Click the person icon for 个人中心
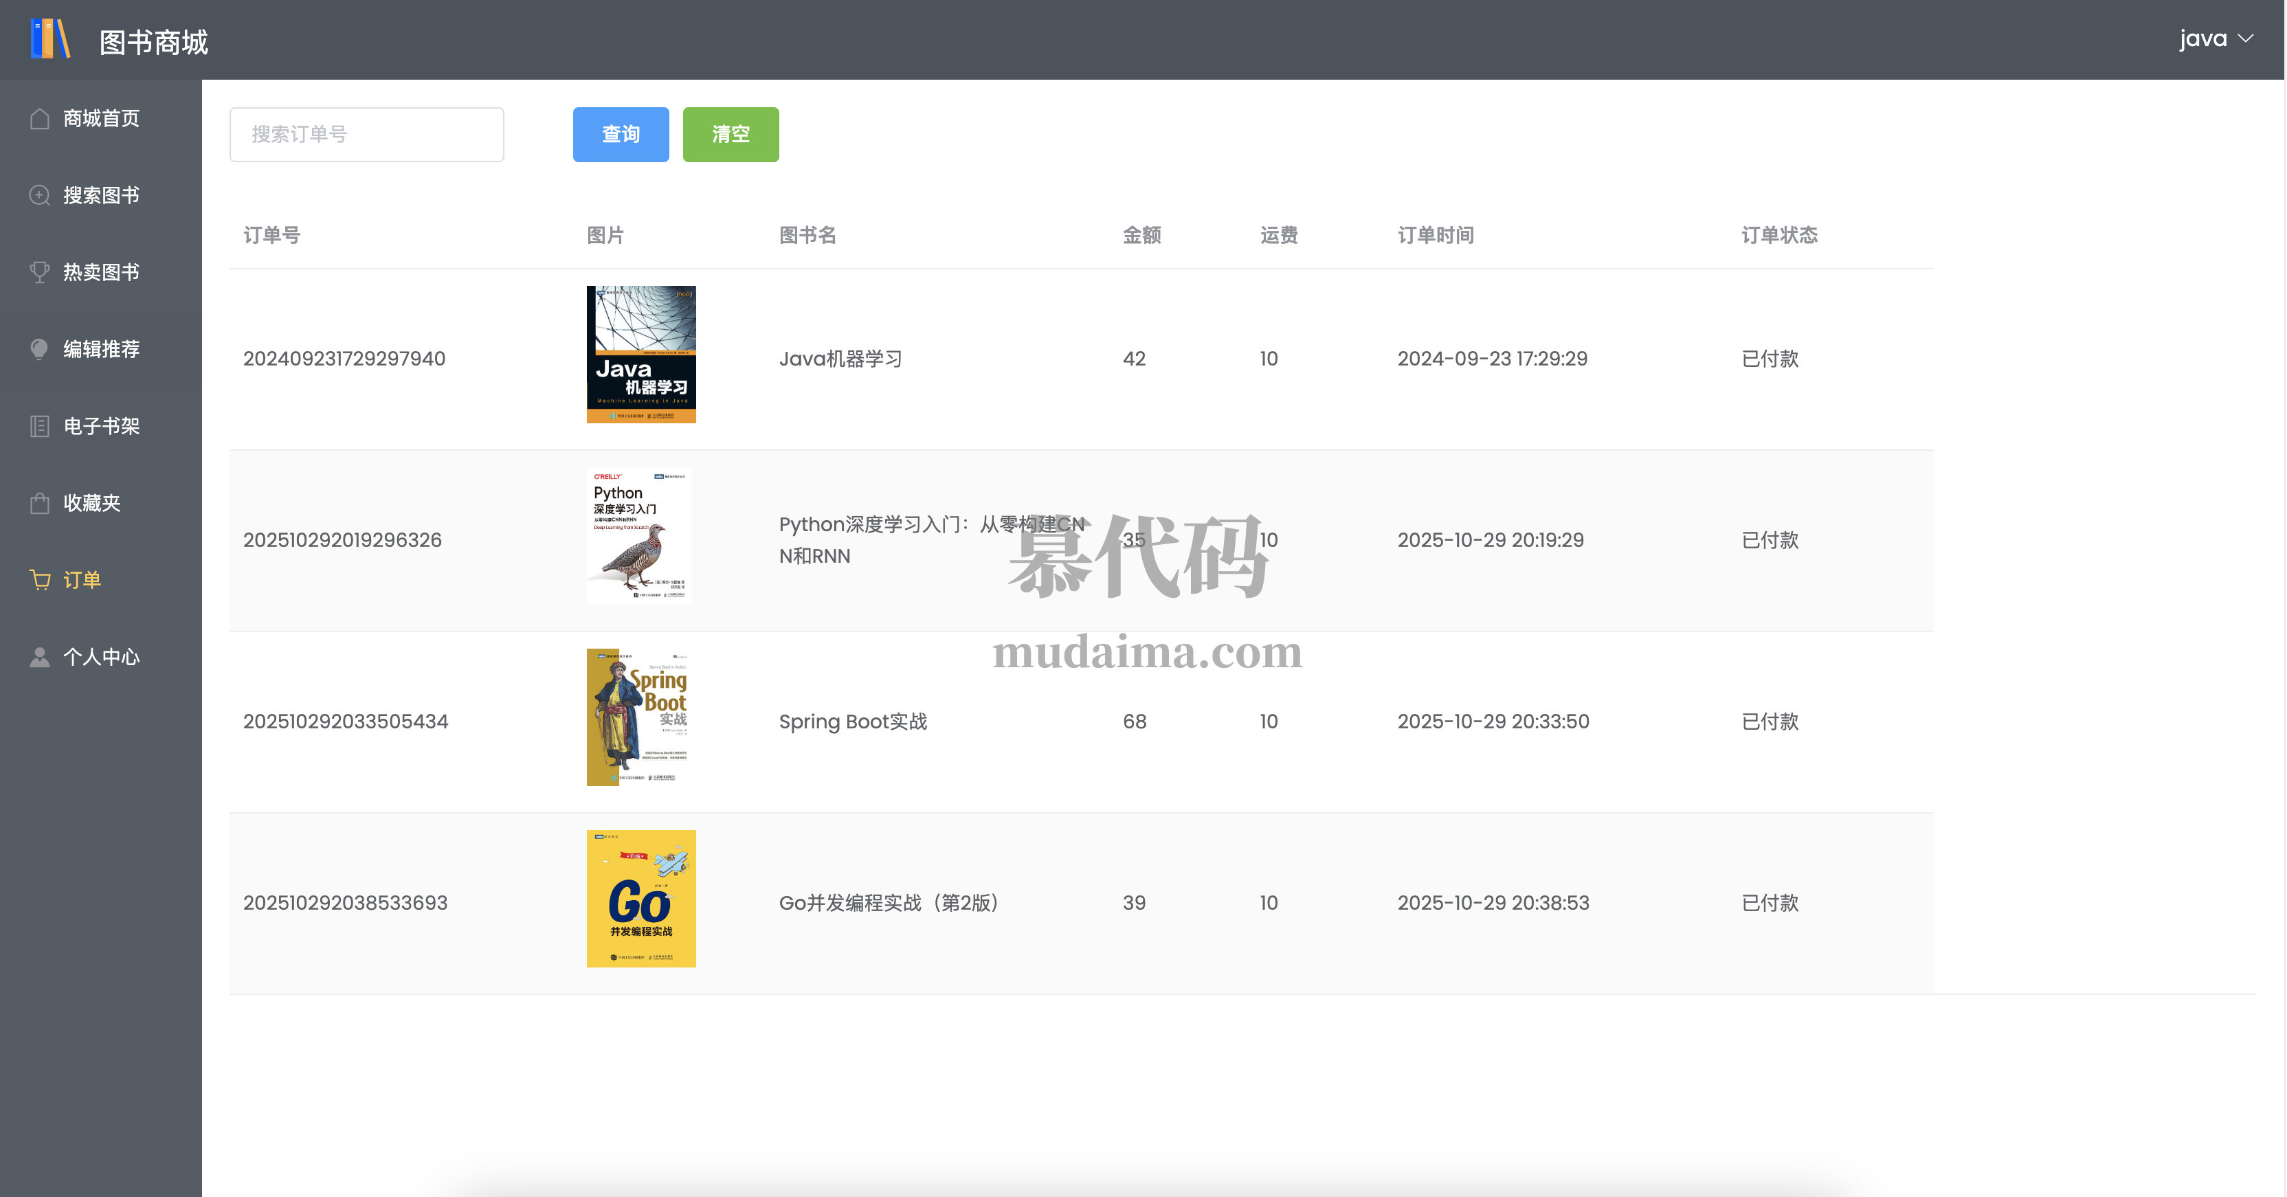Screen dimensions: 2287x1197 39,657
